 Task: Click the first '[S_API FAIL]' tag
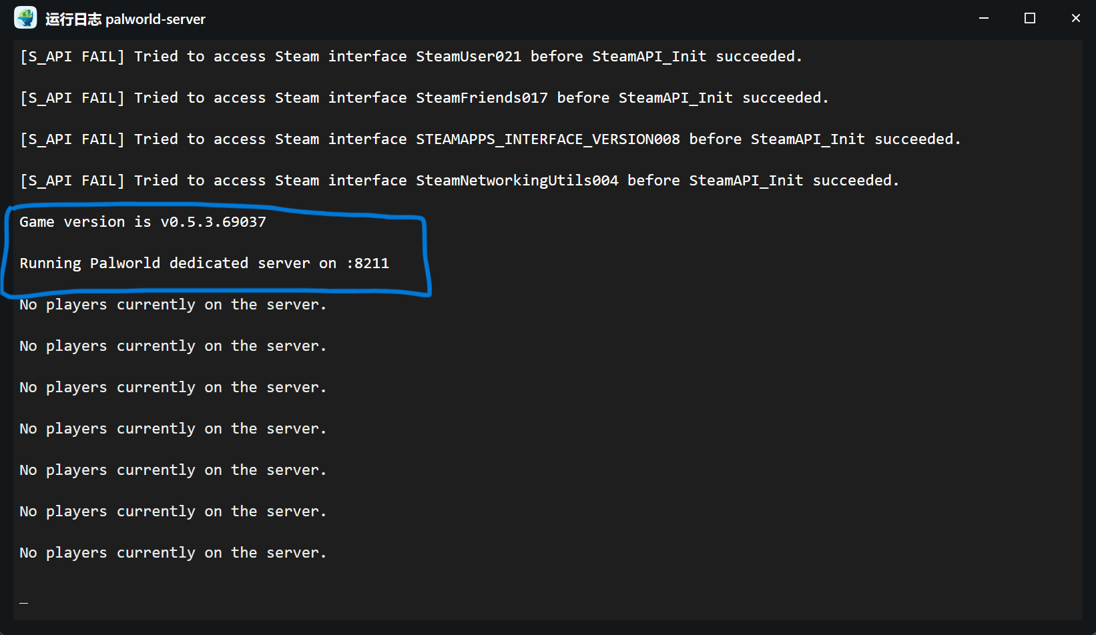(72, 57)
